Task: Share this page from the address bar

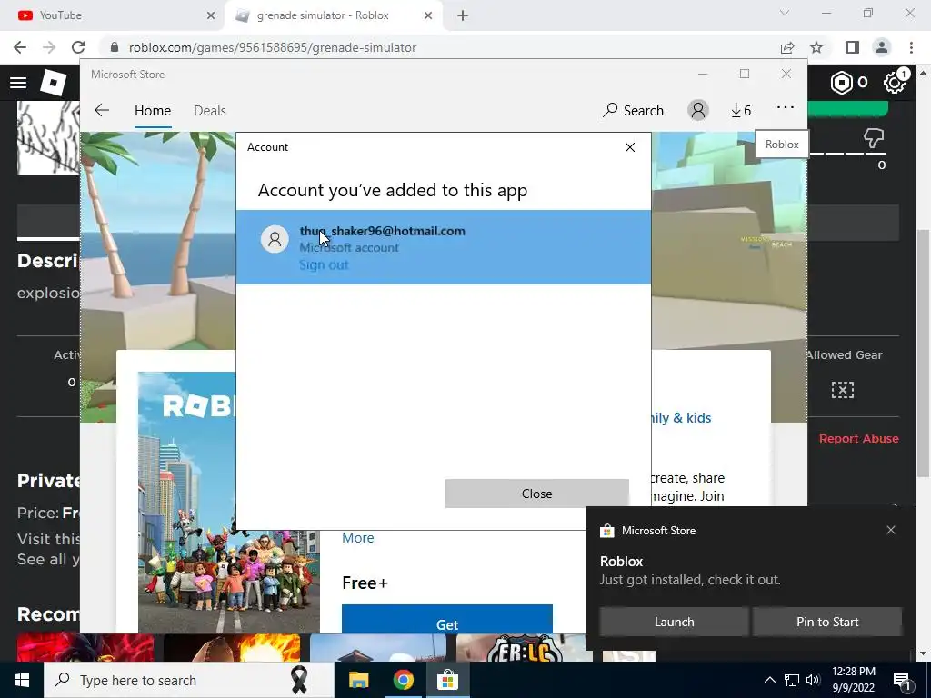Action: point(787,47)
